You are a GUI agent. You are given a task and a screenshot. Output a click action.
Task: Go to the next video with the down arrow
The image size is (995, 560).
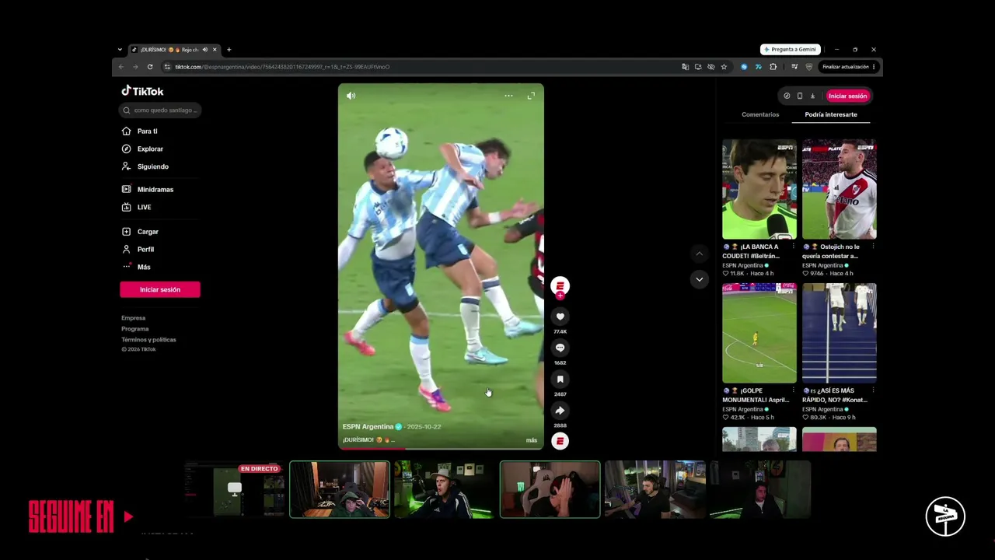[x=699, y=279]
